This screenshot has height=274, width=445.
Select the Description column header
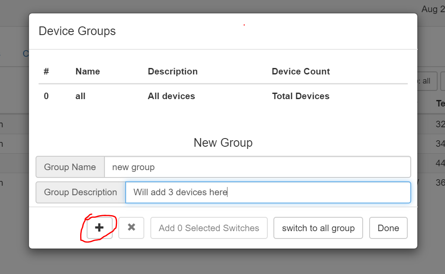tap(172, 71)
